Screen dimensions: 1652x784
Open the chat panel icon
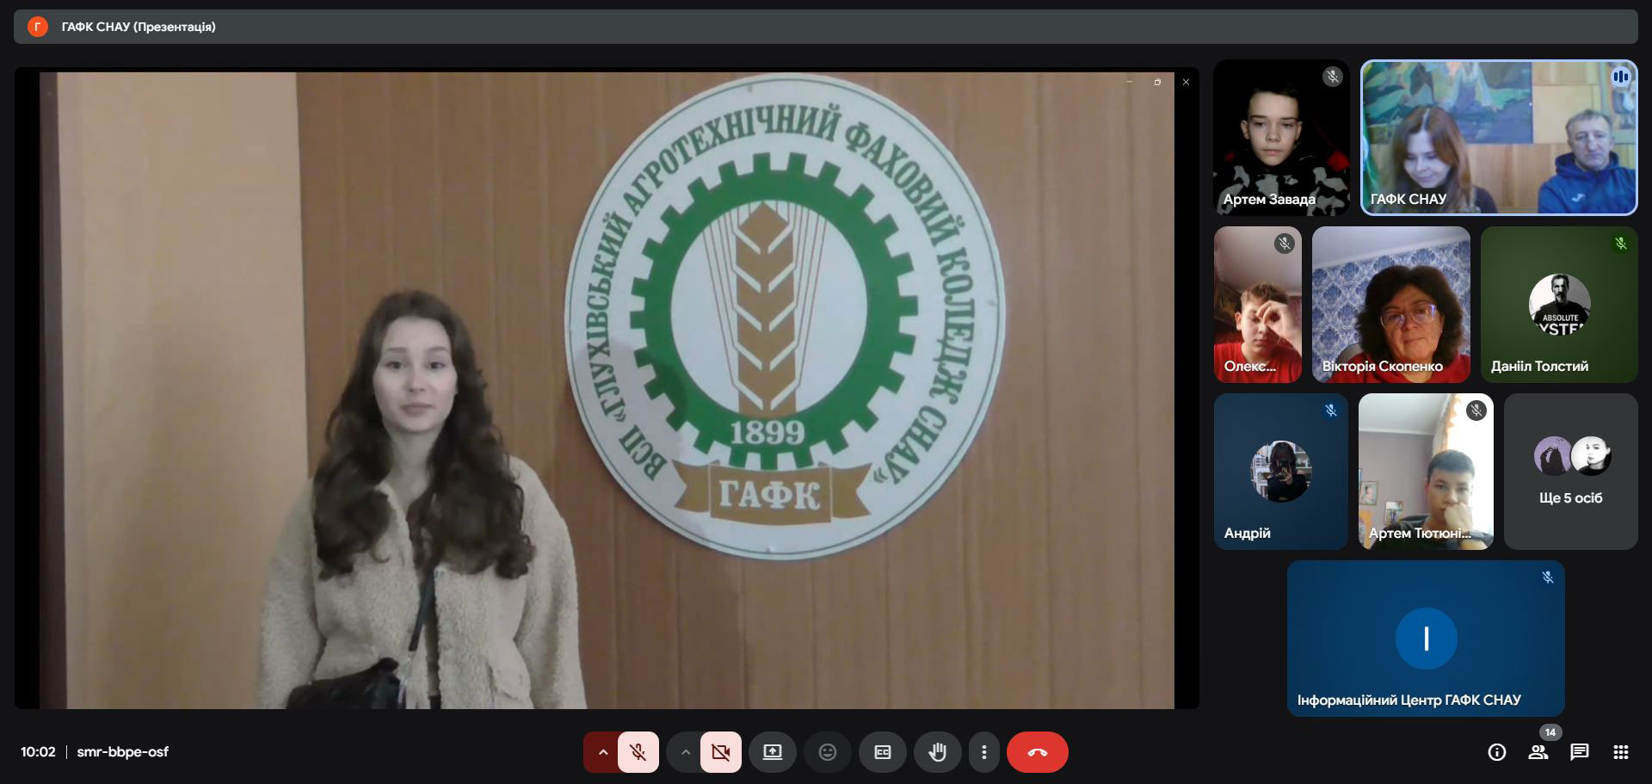(x=1579, y=752)
